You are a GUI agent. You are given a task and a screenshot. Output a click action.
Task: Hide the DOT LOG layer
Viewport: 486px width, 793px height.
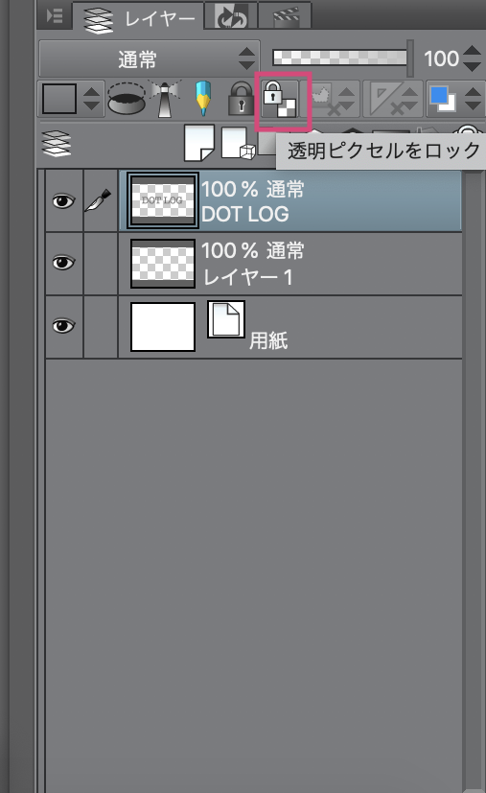pyautogui.click(x=63, y=200)
